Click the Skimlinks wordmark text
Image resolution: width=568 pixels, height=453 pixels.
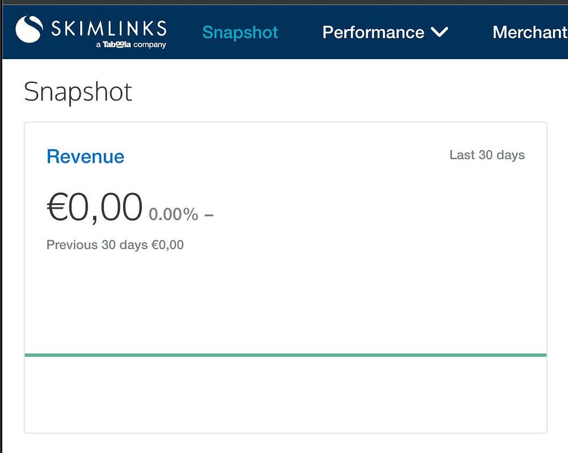(x=108, y=27)
